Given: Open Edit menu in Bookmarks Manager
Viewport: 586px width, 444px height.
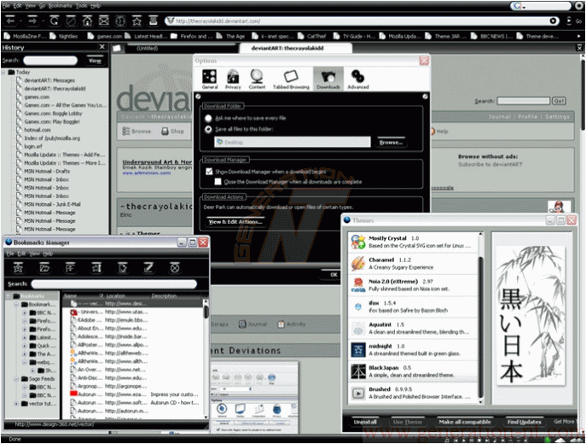Looking at the screenshot, I should point(21,254).
